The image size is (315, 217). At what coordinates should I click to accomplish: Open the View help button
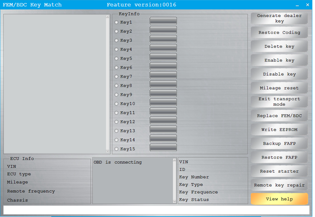click(x=279, y=199)
